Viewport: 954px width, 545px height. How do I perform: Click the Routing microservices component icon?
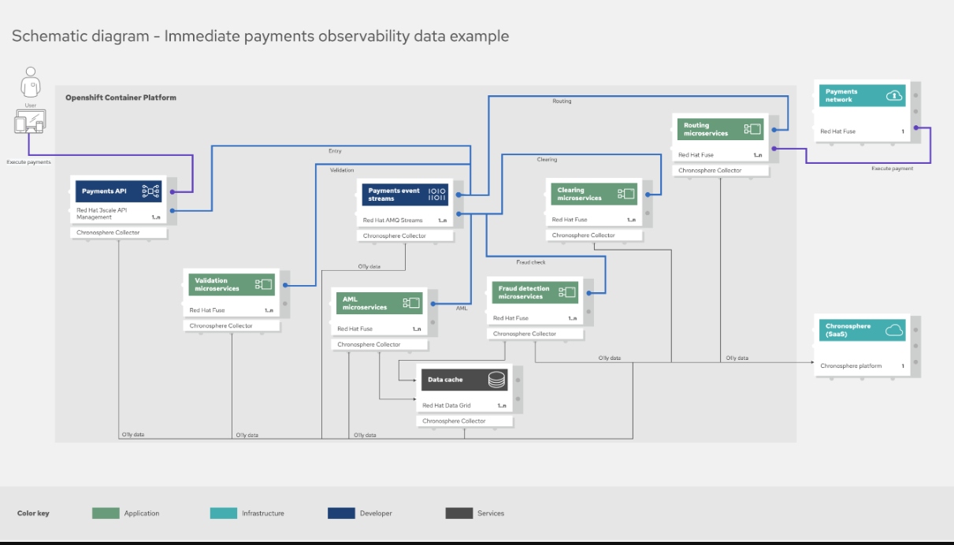click(x=752, y=129)
